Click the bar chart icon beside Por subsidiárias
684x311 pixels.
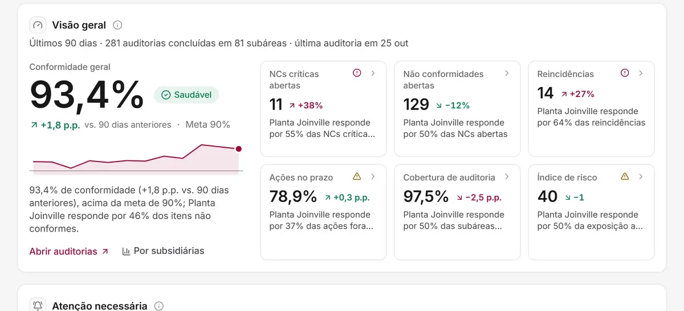click(x=126, y=251)
